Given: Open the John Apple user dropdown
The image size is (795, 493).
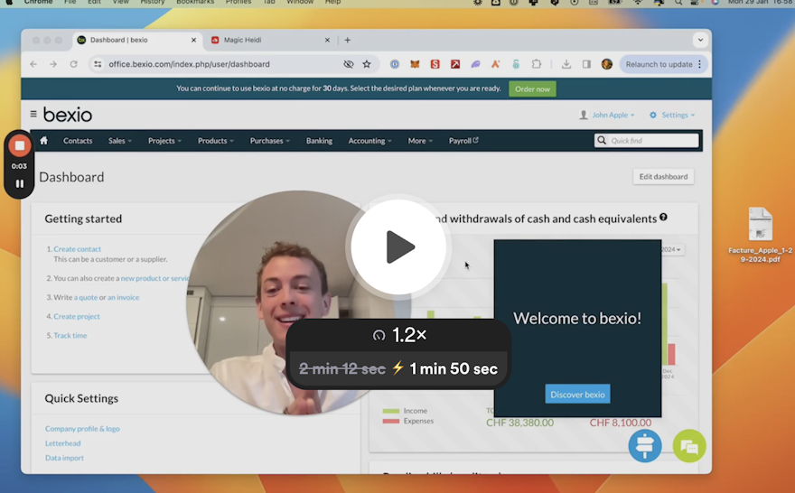Looking at the screenshot, I should point(607,115).
